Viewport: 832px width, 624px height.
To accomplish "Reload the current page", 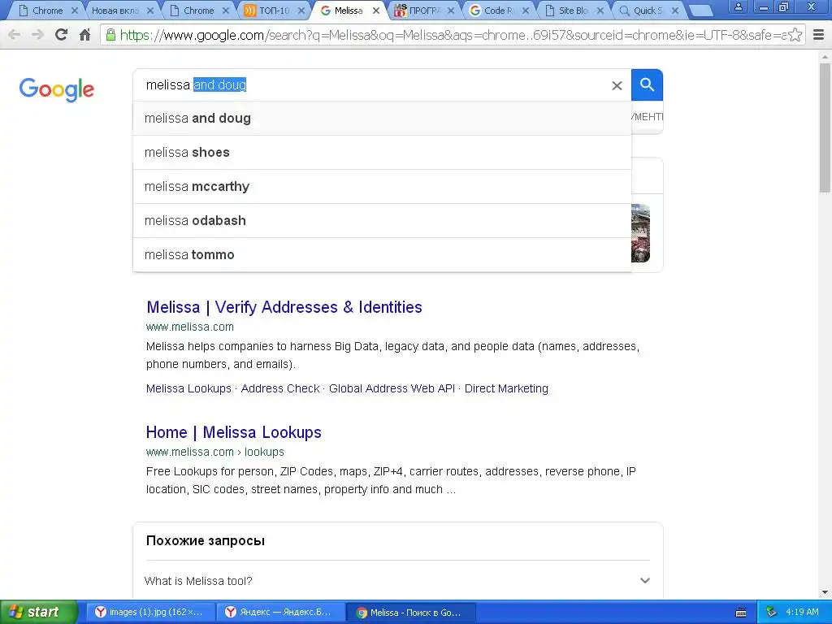I will tap(62, 35).
